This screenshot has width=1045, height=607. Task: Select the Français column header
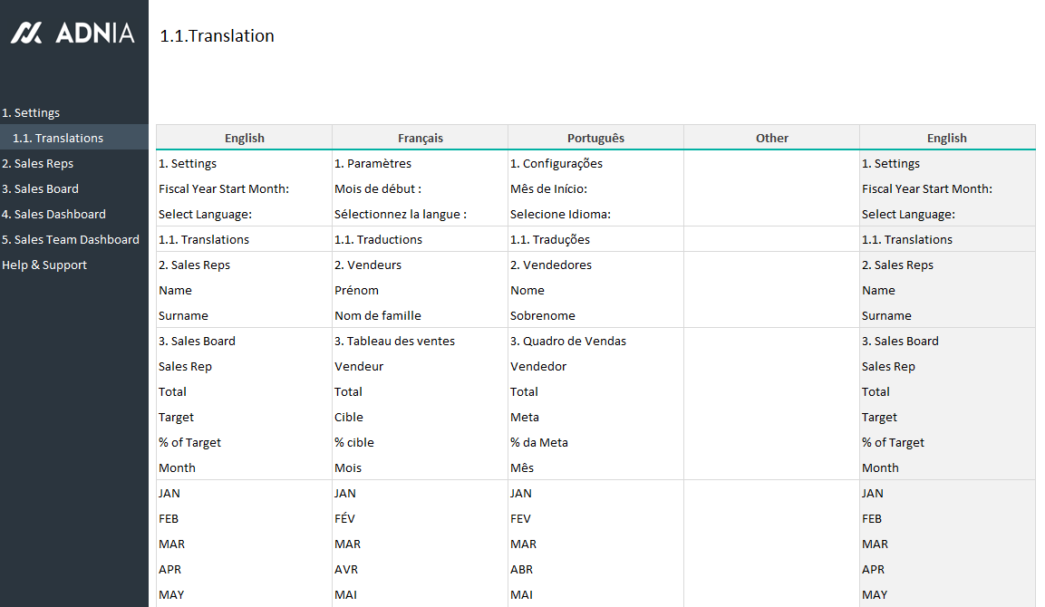pyautogui.click(x=421, y=139)
